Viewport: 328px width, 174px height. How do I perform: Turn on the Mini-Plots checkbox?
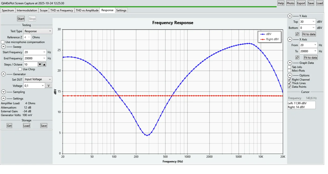pyautogui.click(x=289, y=71)
